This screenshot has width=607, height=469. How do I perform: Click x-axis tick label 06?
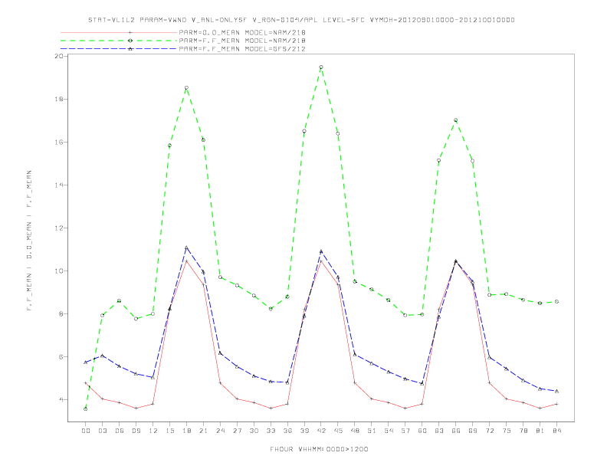click(x=120, y=431)
